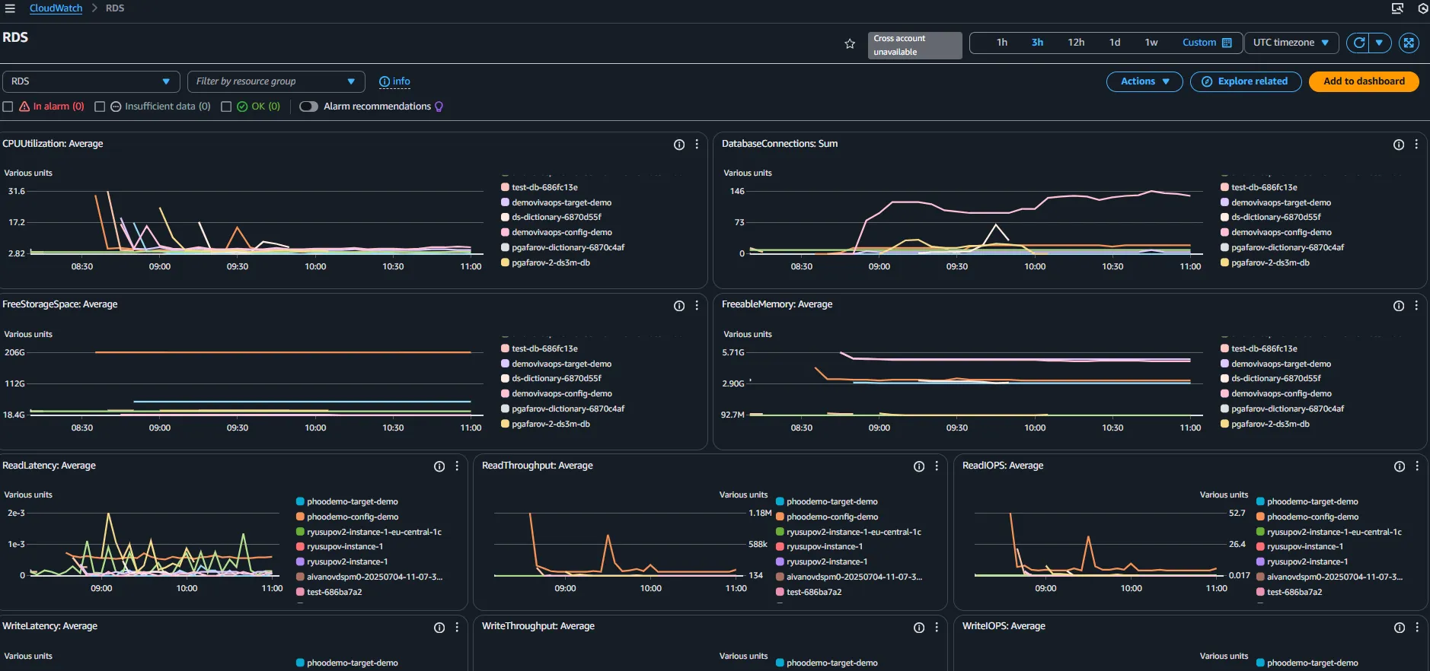Open CPUUtilization widget info icon
Viewport: 1430px width, 671px height.
[x=679, y=145]
